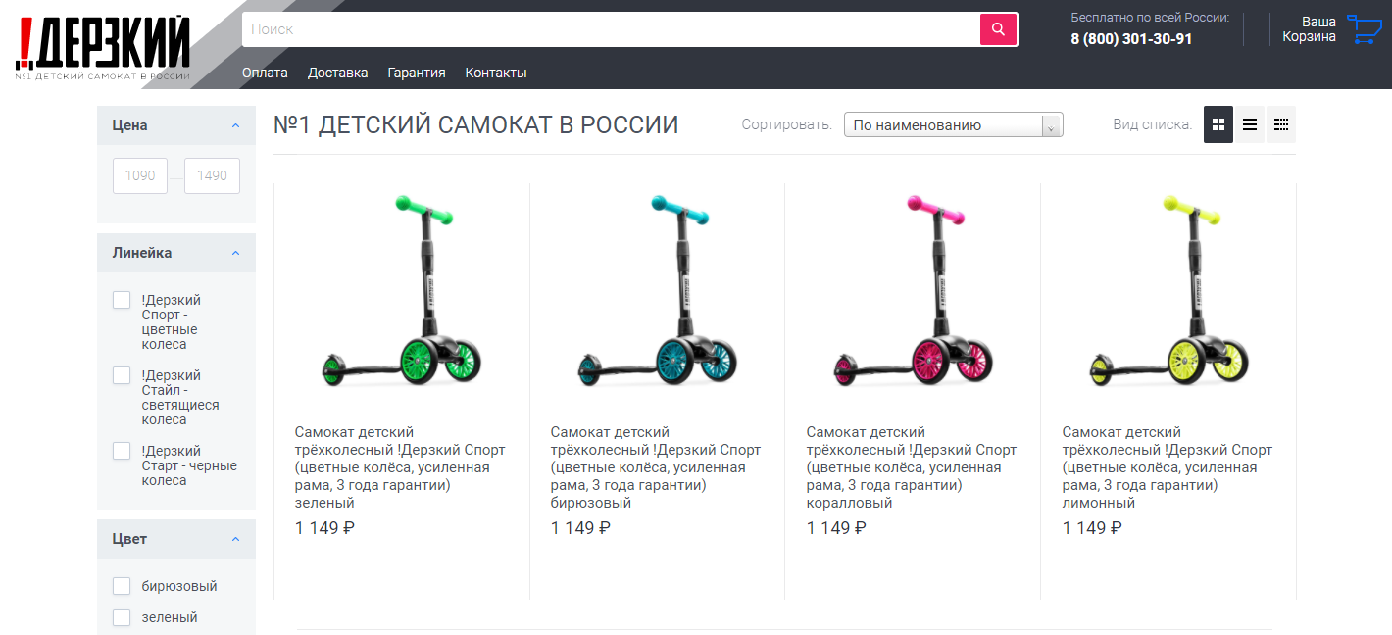Tick the бирюзовый color checkbox

pyautogui.click(x=122, y=586)
